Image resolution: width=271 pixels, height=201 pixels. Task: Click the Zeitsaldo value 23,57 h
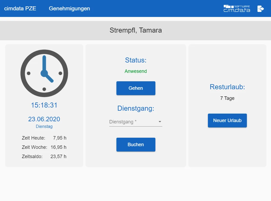58,157
